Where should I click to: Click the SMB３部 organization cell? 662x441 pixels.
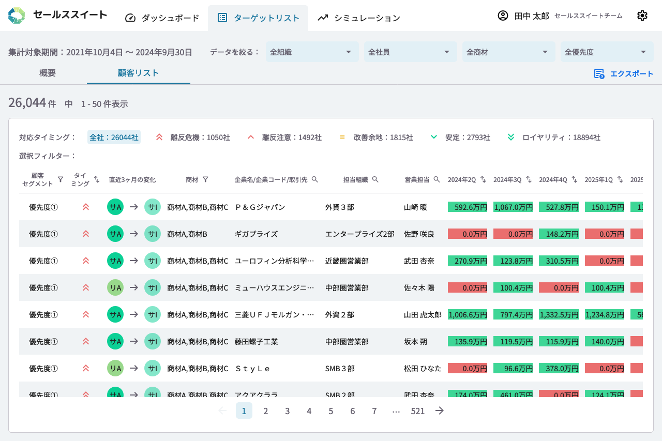click(340, 369)
